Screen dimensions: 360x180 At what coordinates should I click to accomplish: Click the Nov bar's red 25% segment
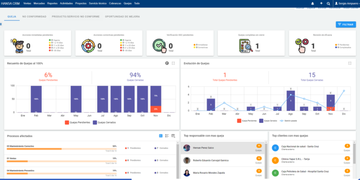[x=156, y=109]
